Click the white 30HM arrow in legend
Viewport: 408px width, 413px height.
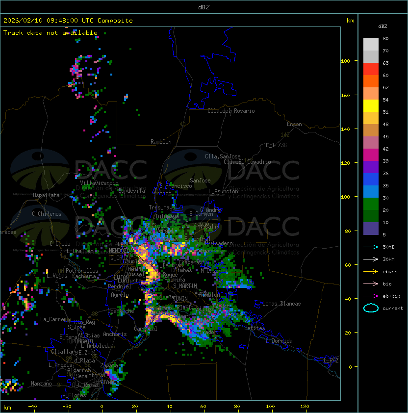(x=371, y=259)
